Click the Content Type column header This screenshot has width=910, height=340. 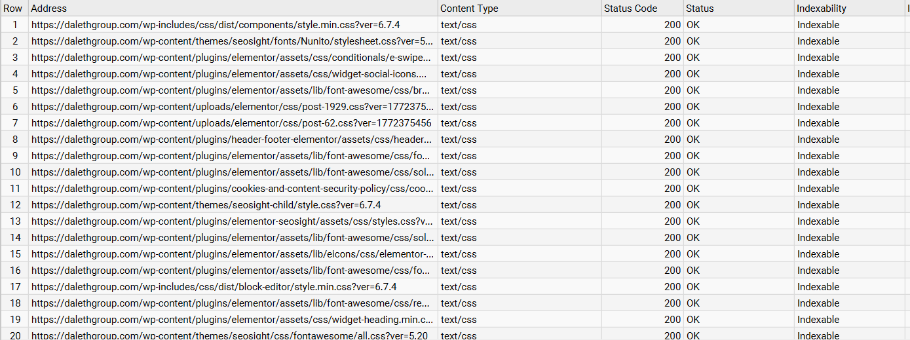pyautogui.click(x=469, y=9)
